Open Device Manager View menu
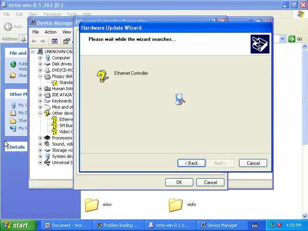Image resolution: width=308 pixels, height=231 pixels. 67,32
